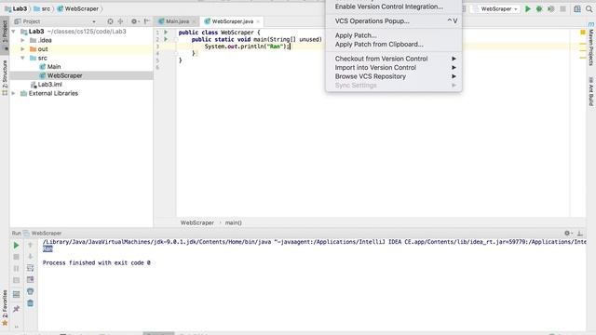Open Project panel gear settings

134,21
